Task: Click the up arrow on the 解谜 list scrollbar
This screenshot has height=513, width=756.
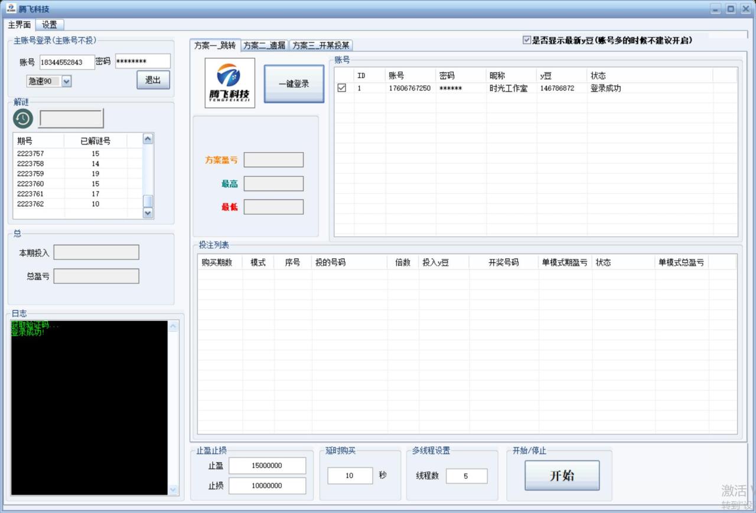Action: 148,139
